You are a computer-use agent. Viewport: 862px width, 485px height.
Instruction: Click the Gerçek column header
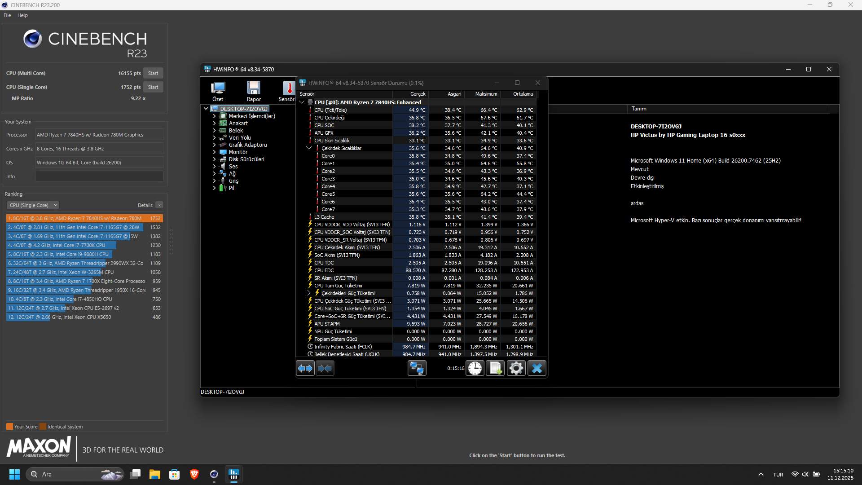410,94
